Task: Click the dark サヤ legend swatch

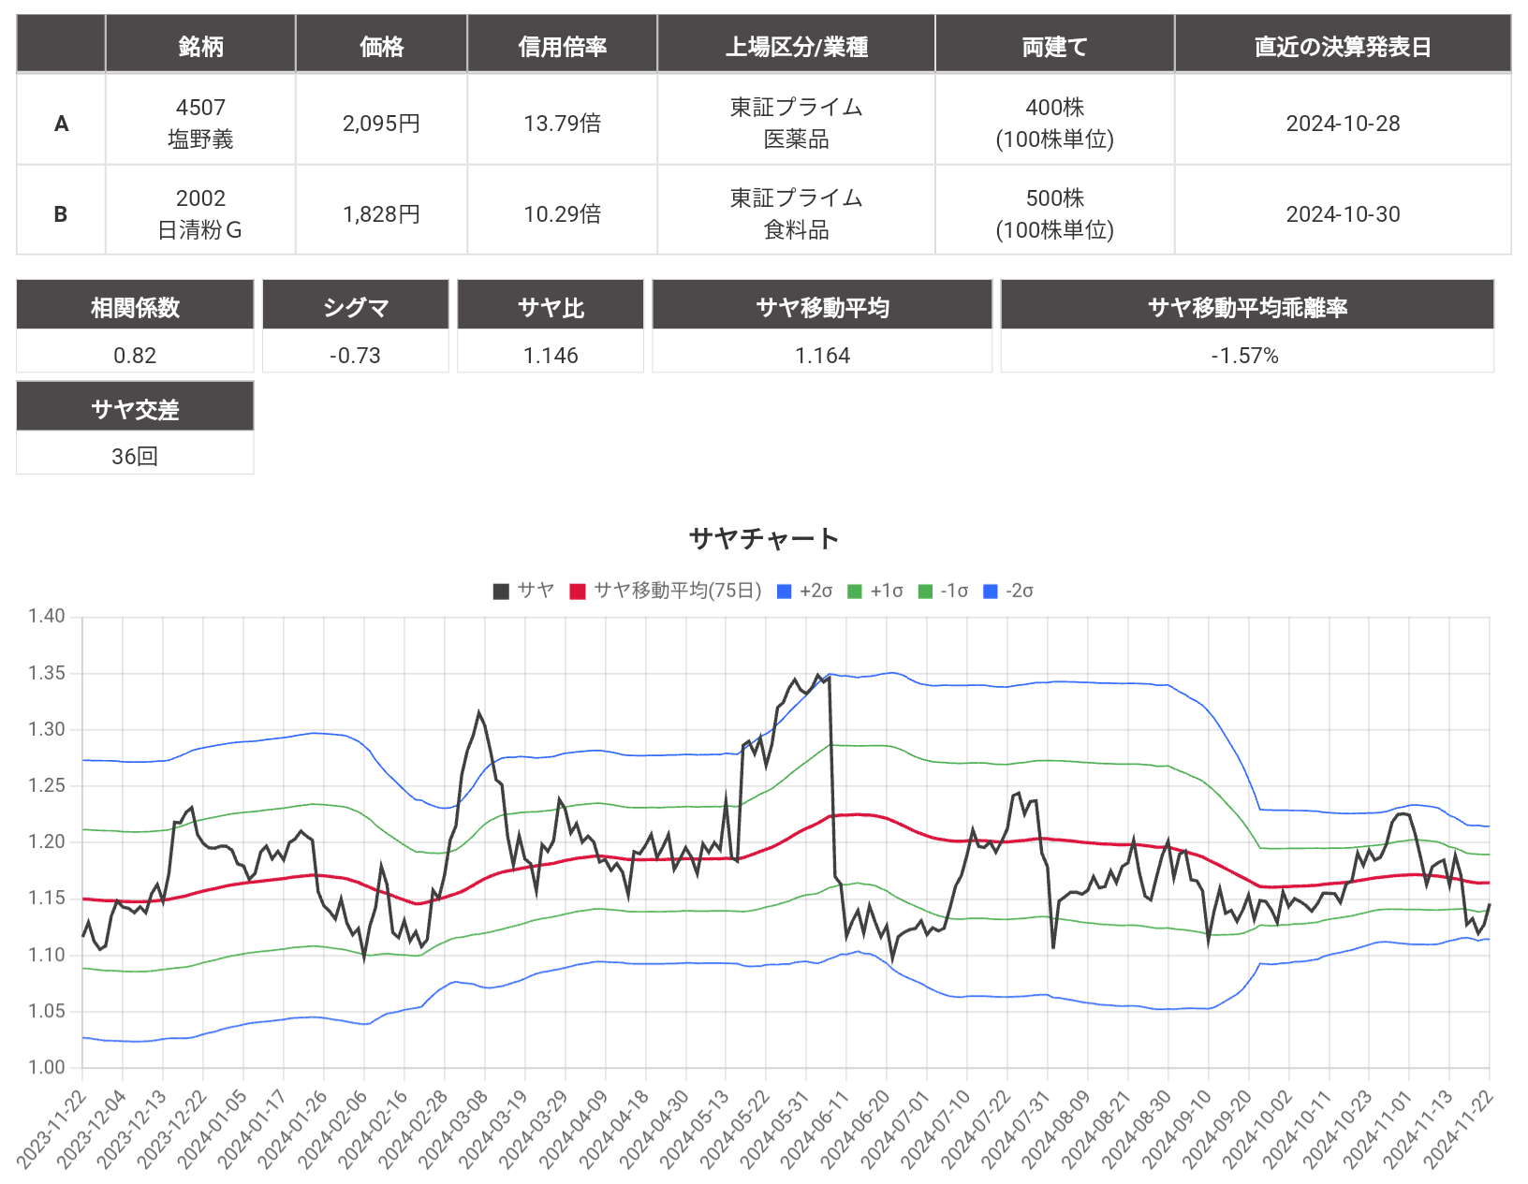Action: coord(501,592)
